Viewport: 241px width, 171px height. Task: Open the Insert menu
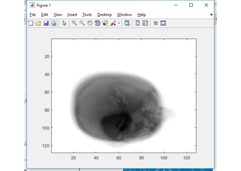point(72,15)
